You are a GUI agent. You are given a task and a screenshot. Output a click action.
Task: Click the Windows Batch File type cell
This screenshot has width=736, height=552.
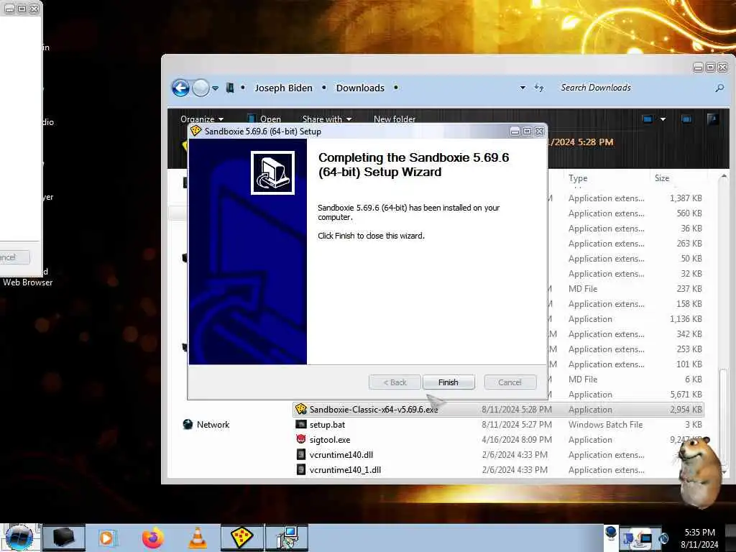[x=605, y=424]
